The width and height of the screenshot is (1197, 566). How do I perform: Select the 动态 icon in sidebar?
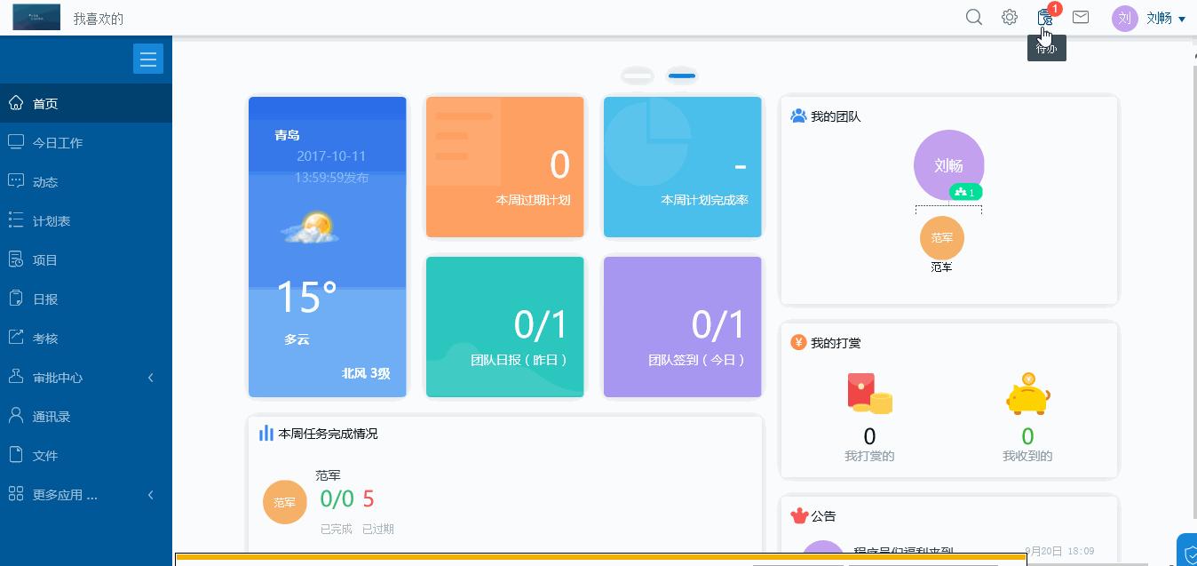[17, 181]
